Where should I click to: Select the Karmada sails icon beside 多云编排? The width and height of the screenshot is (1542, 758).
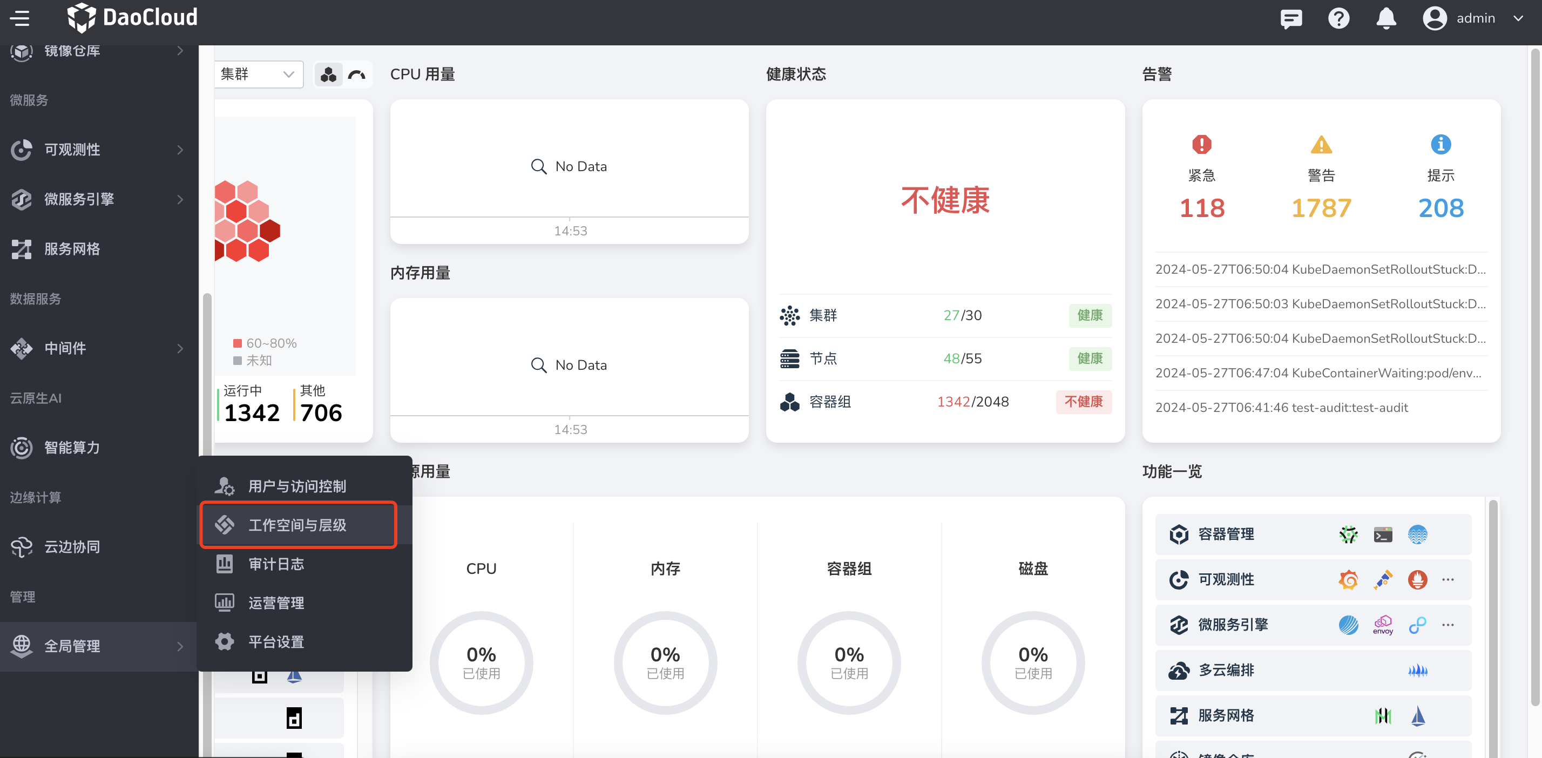pos(1419,672)
